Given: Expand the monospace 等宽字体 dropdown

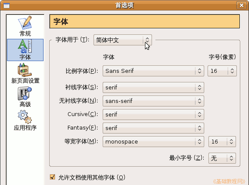Looking at the screenshot, I should click(153, 141).
